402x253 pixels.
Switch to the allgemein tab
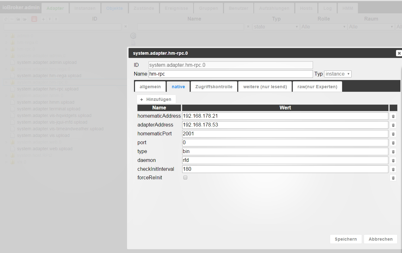click(x=150, y=87)
